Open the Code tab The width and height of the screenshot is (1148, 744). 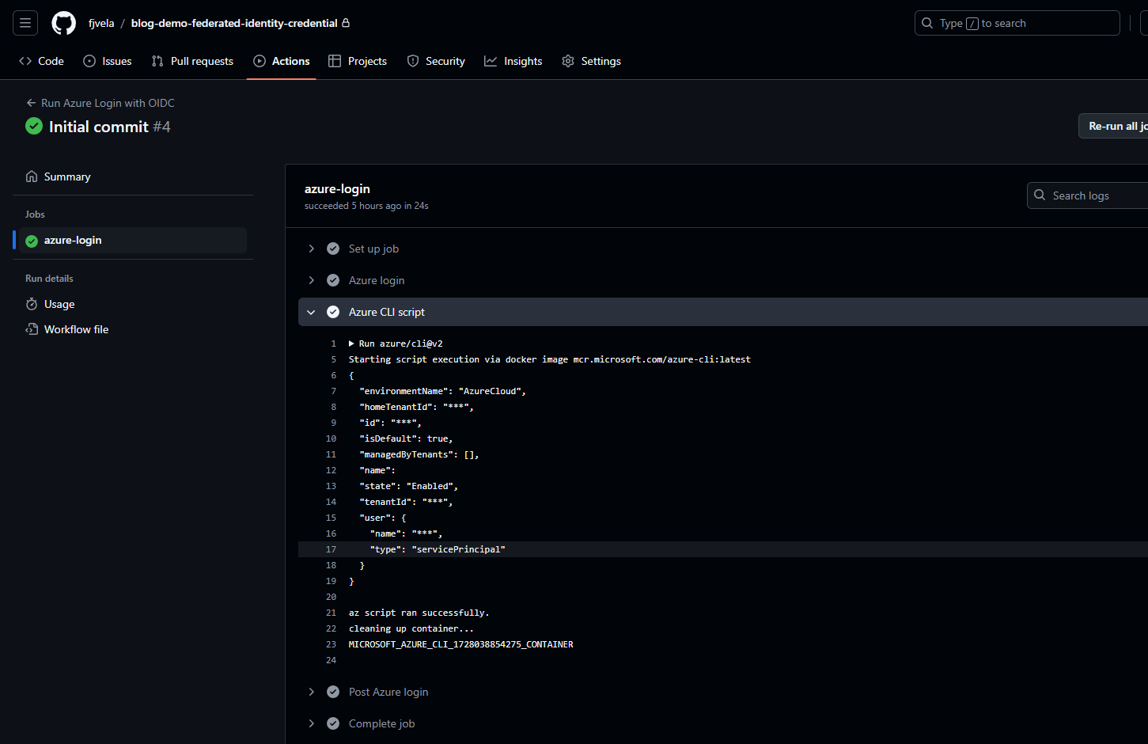(41, 61)
